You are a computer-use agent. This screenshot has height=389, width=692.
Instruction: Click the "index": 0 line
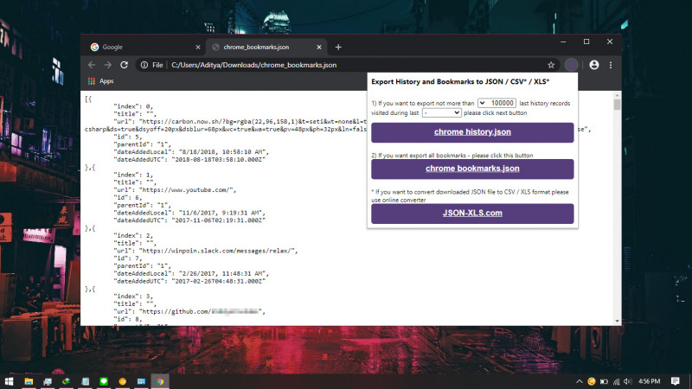coord(133,106)
